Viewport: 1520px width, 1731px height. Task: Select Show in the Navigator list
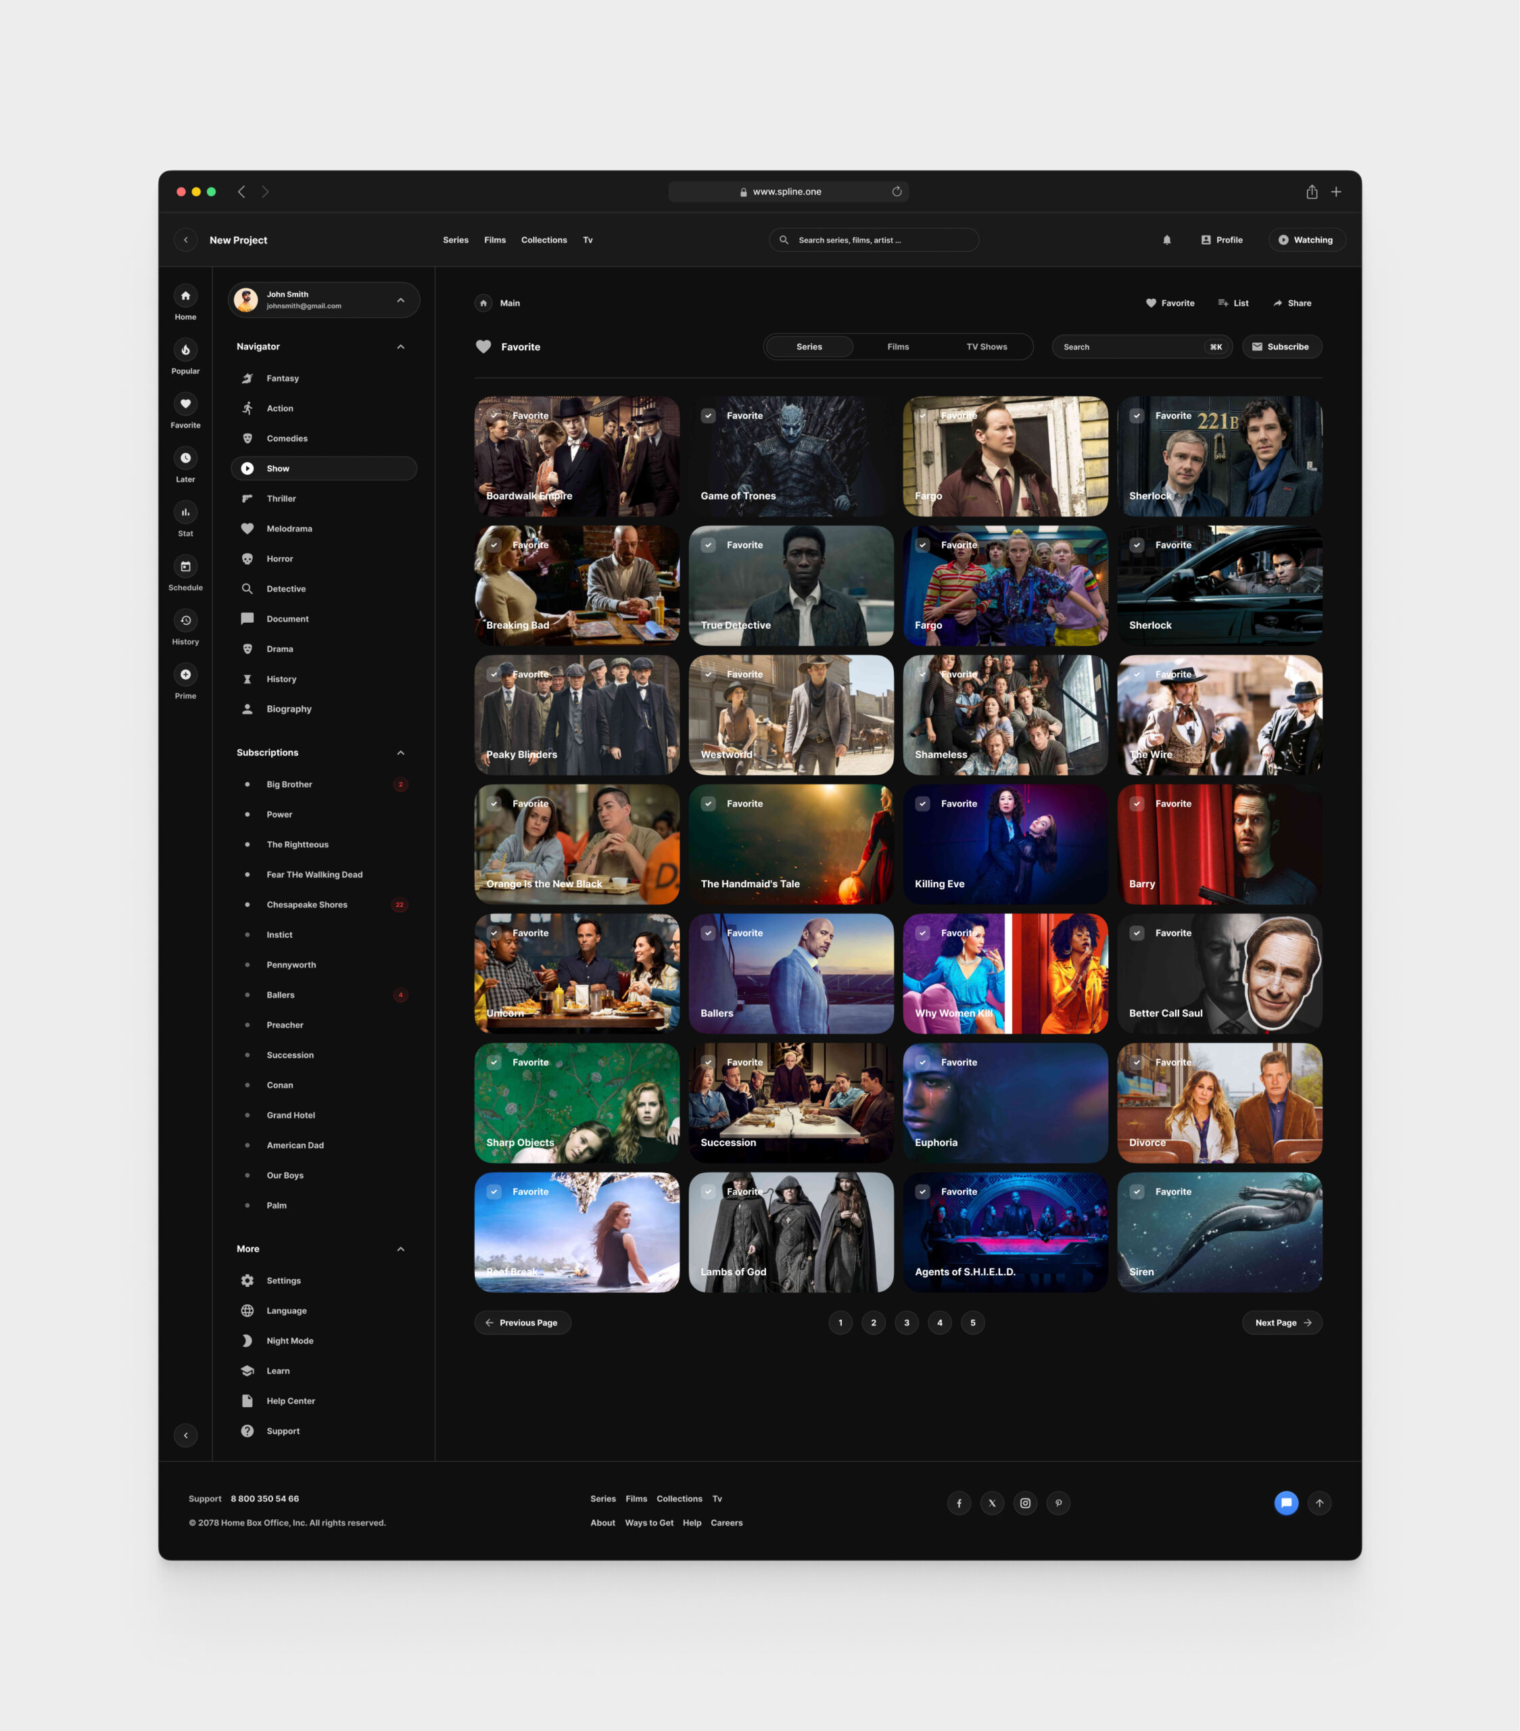point(323,469)
